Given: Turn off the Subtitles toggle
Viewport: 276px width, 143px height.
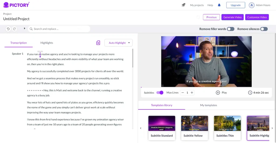Looking at the screenshot, I should tap(160, 93).
